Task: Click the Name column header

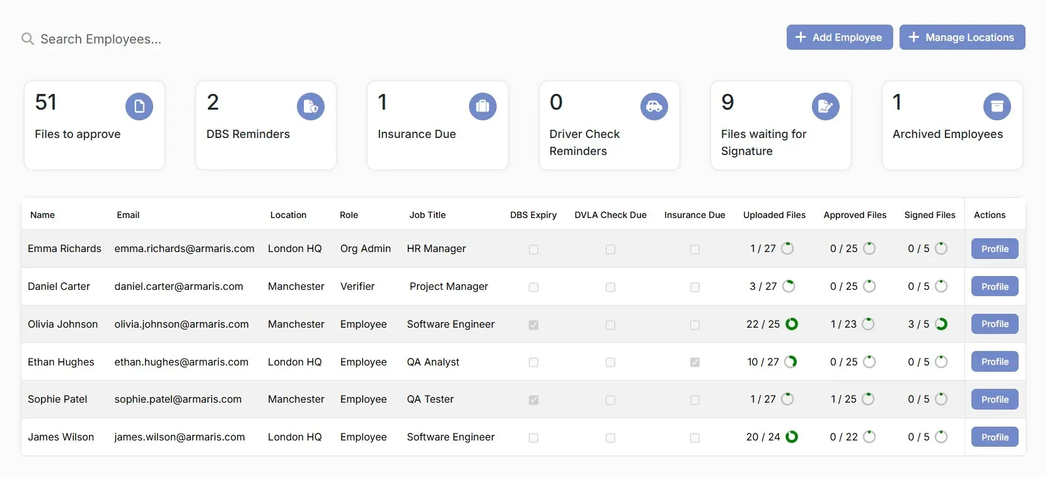Action: point(42,215)
